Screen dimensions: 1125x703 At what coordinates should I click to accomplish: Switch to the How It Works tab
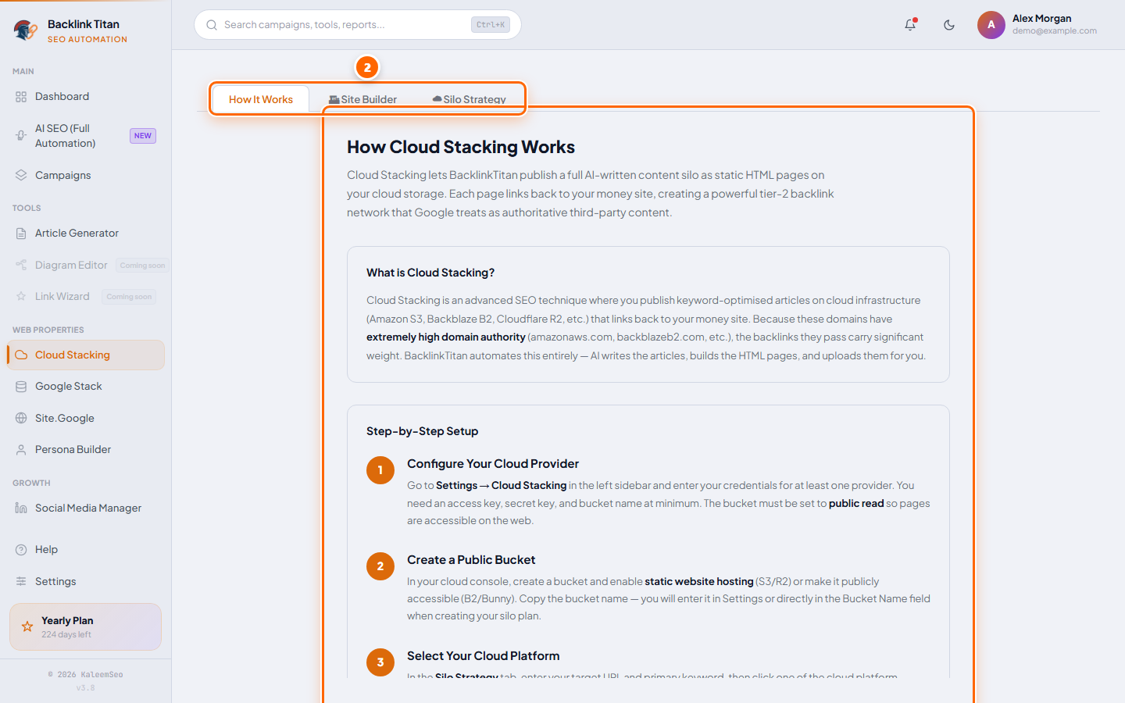[x=261, y=99]
